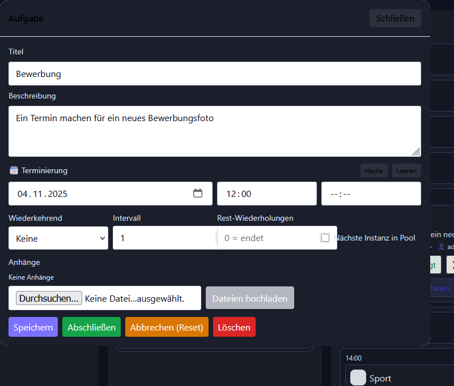Save the task with Speichern
Screen dimensions: 454x386
(x=33, y=327)
